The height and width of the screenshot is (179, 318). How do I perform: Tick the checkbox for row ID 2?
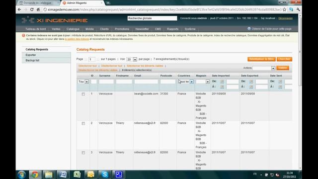(83, 123)
